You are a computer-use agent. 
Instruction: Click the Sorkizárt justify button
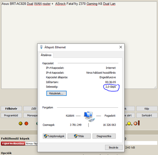[147, 115]
